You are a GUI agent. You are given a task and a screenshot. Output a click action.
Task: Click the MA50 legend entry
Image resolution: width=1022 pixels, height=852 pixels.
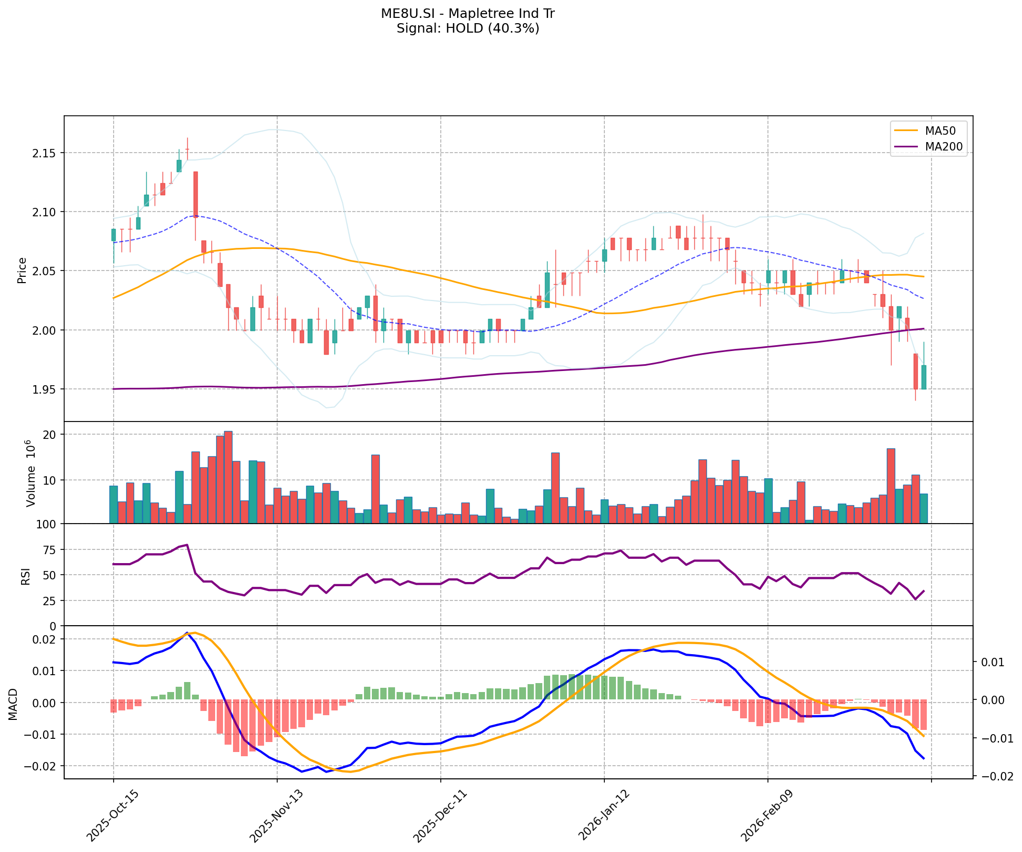pyautogui.click(x=940, y=131)
